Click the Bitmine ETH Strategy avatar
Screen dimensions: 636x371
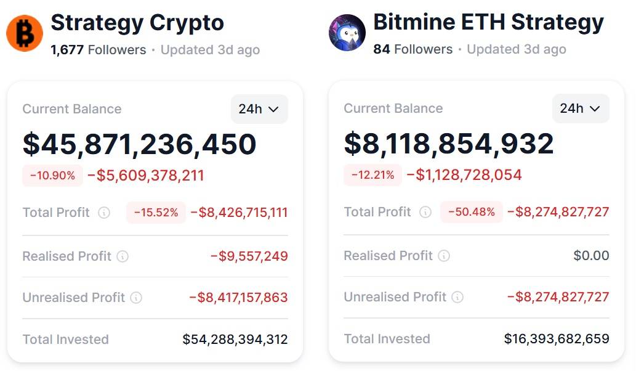347,33
